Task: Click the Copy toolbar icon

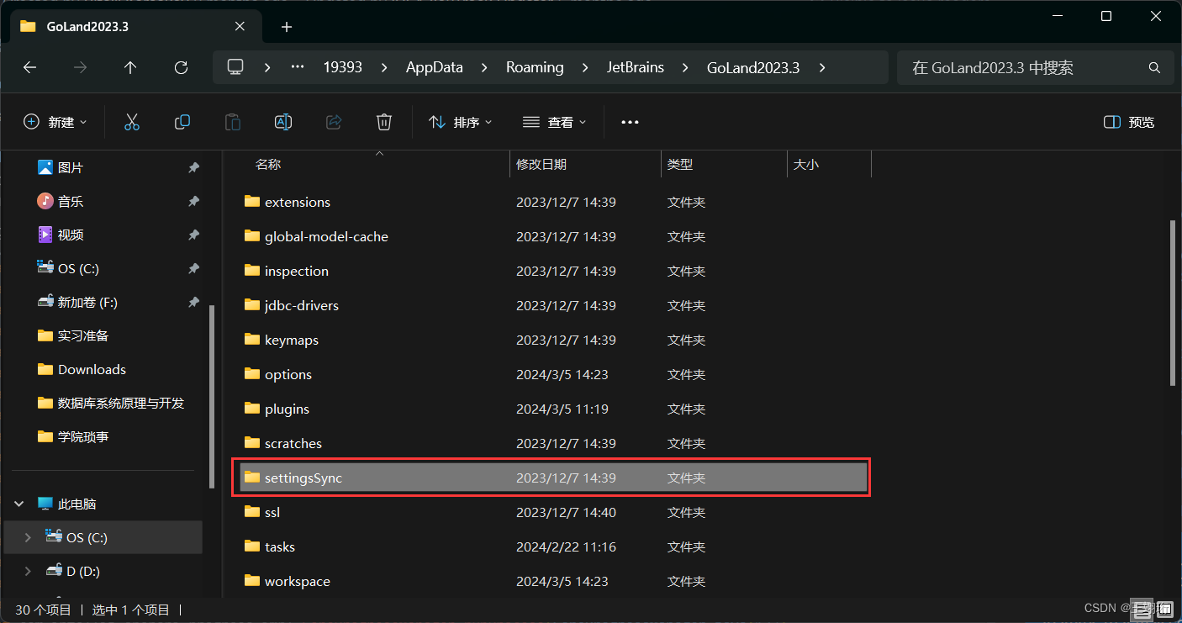Action: click(x=182, y=122)
